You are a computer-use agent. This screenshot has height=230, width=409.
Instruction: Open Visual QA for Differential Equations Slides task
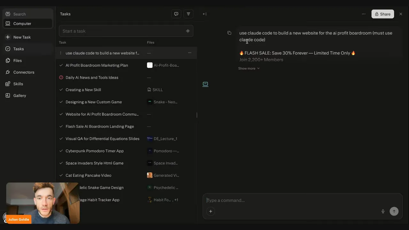tap(103, 139)
